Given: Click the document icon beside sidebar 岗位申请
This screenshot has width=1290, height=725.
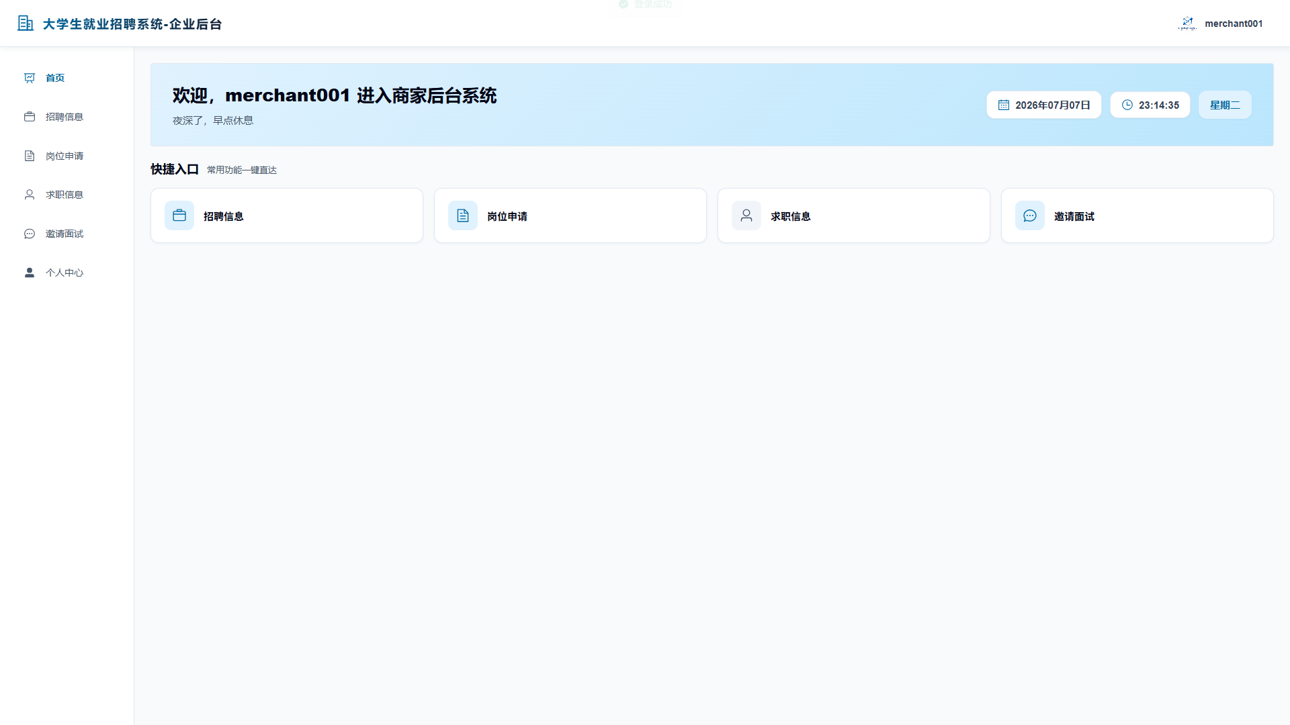Looking at the screenshot, I should tap(30, 156).
